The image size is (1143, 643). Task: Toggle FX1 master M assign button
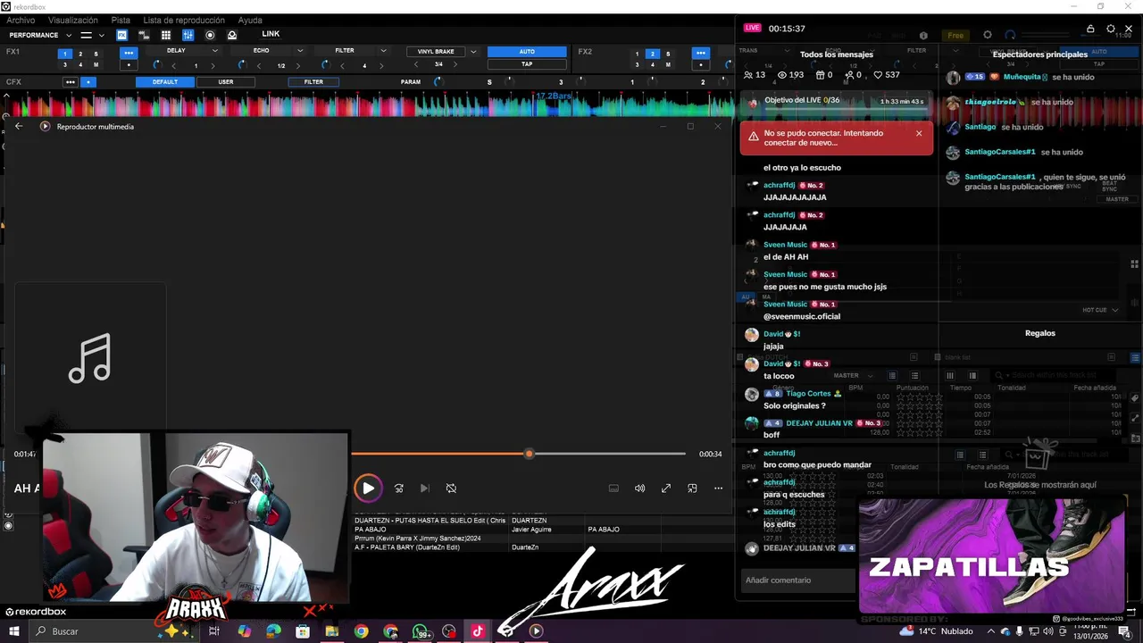[96, 64]
